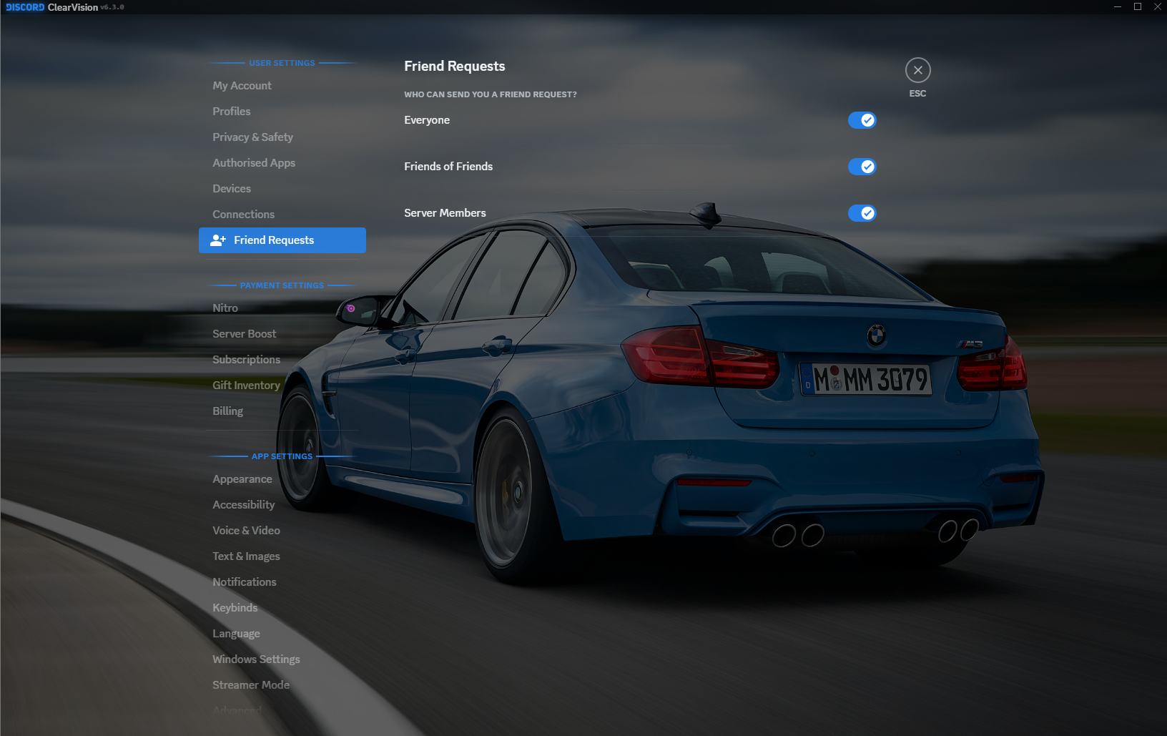Open the Nitro page

282,308
